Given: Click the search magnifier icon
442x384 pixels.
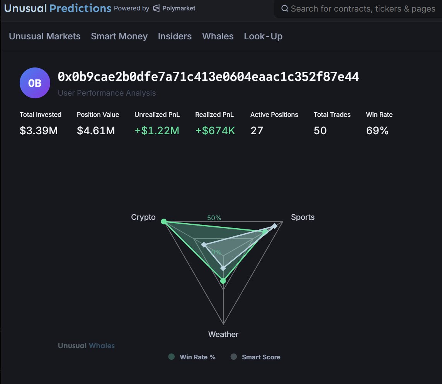Looking at the screenshot, I should pyautogui.click(x=285, y=8).
